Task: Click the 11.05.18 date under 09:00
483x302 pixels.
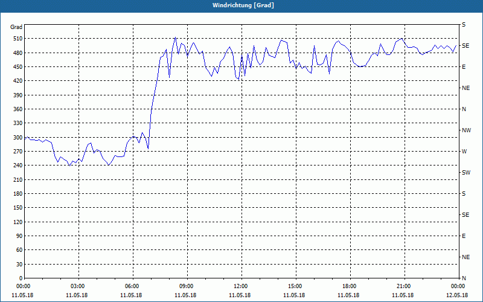Action: [x=185, y=295]
